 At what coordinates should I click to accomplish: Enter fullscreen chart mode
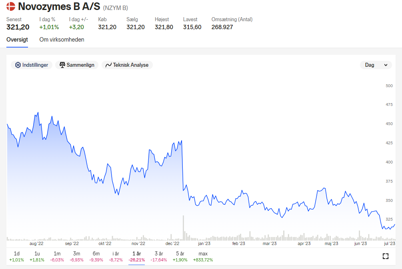pyautogui.click(x=385, y=256)
